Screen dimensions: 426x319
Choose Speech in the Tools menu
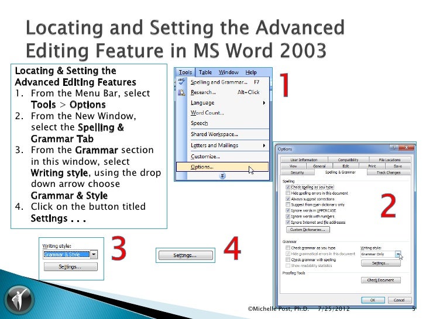click(223, 123)
